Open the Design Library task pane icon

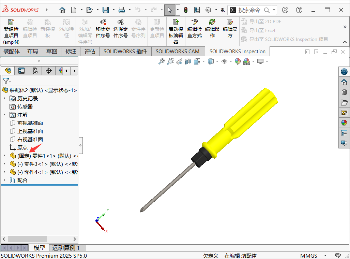[x=344, y=92]
